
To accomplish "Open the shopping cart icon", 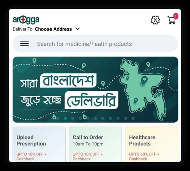I will coord(171,20).
